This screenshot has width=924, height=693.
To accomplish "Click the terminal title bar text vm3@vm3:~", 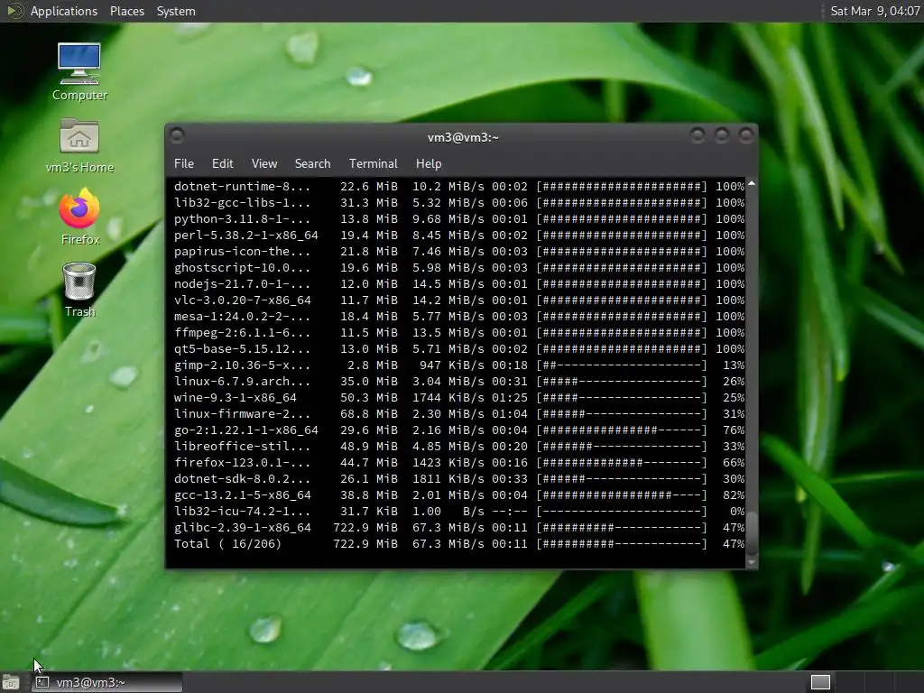I will pyautogui.click(x=463, y=137).
